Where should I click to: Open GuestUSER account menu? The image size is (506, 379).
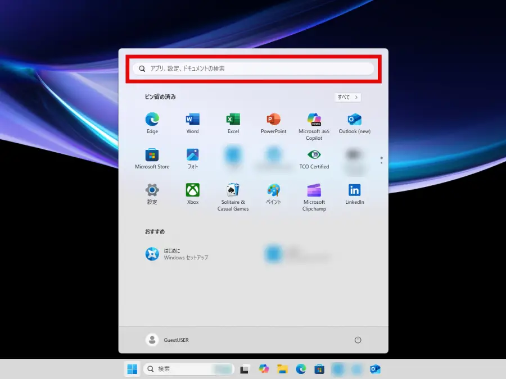[167, 340]
